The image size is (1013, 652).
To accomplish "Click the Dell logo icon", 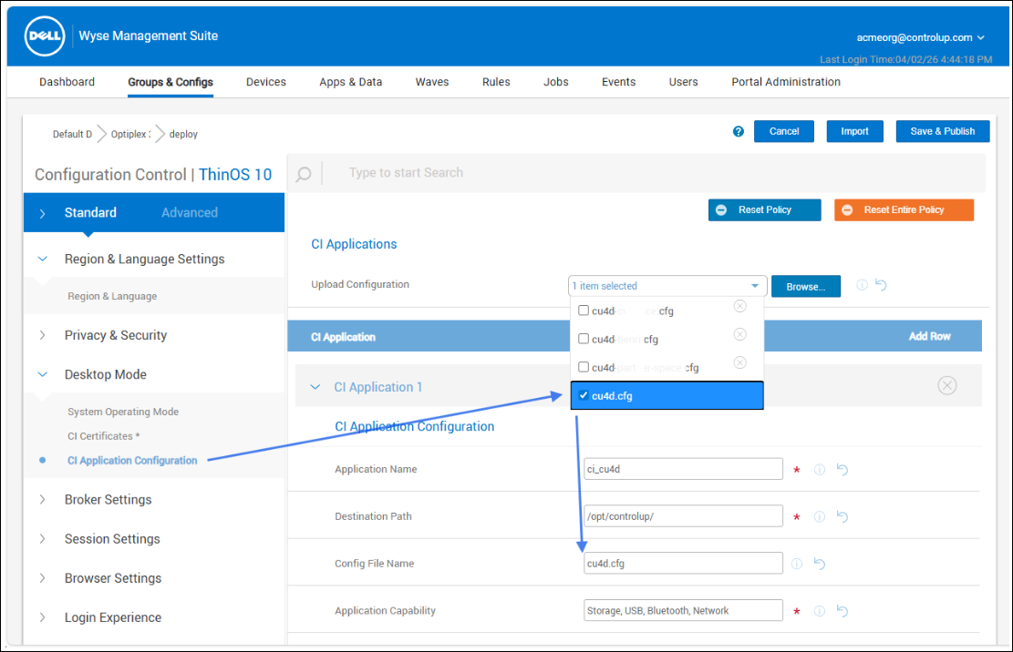I will tap(45, 36).
